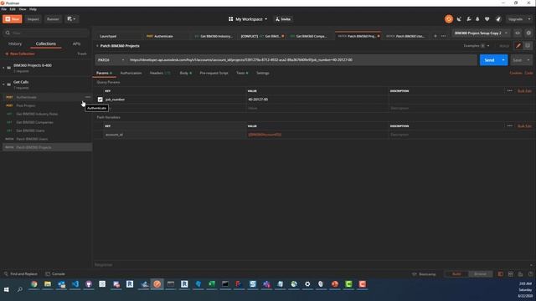Image resolution: width=536 pixels, height=301 pixels.
Task: Open the My Workspace dropdown
Action: point(248,19)
